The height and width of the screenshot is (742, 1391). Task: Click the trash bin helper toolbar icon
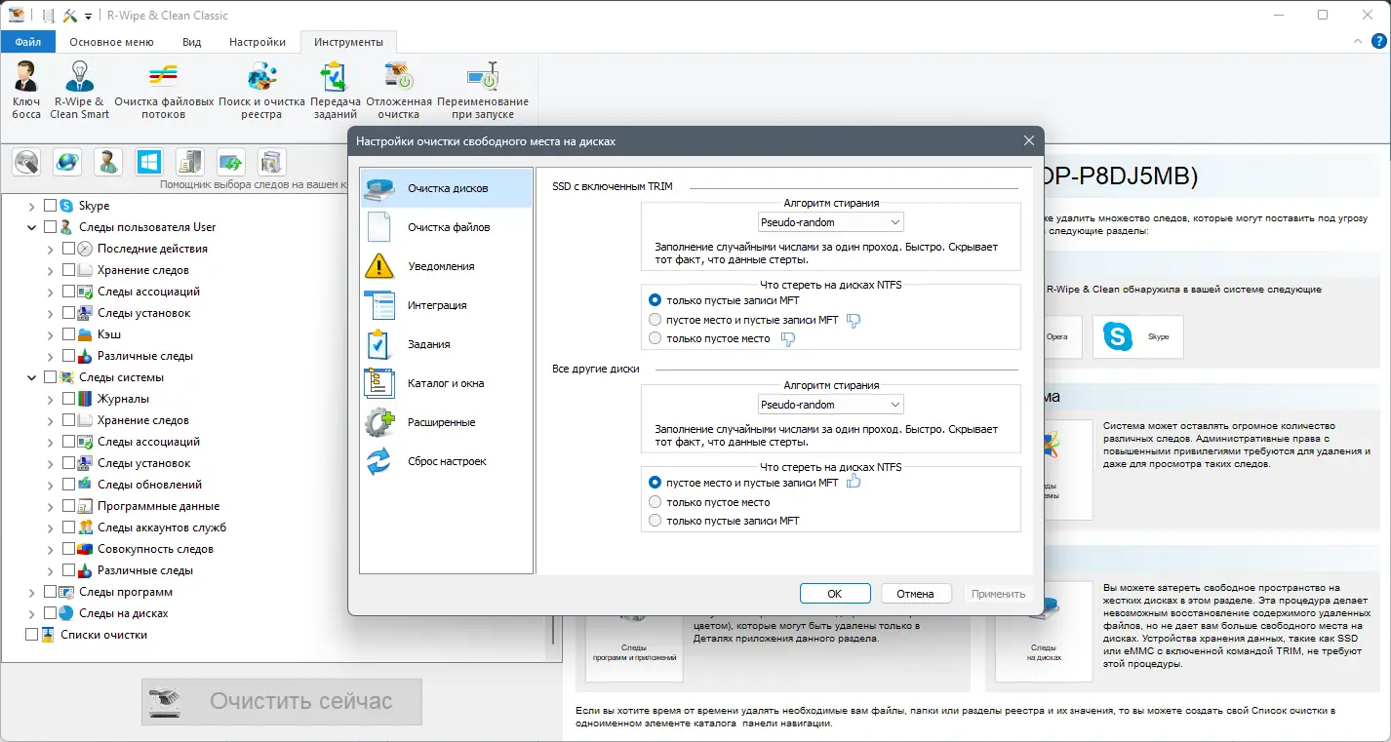point(272,162)
